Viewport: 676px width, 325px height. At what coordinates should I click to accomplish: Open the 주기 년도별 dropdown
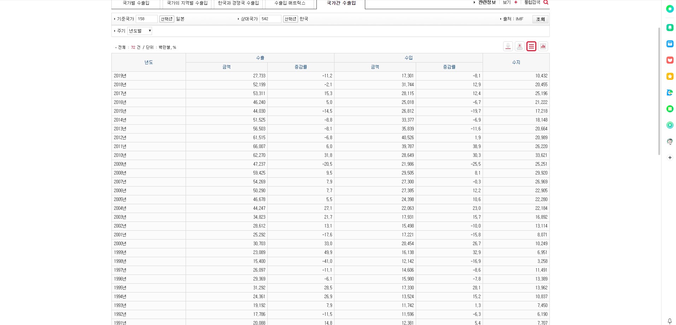point(140,31)
